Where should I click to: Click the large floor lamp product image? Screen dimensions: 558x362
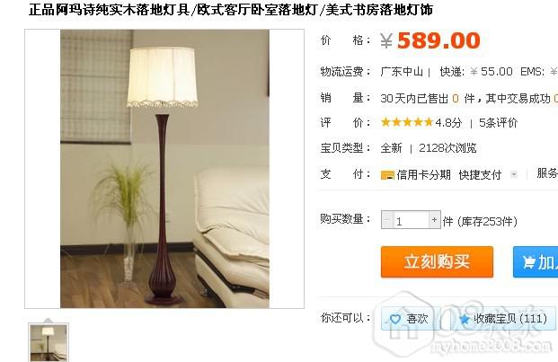[164, 169]
